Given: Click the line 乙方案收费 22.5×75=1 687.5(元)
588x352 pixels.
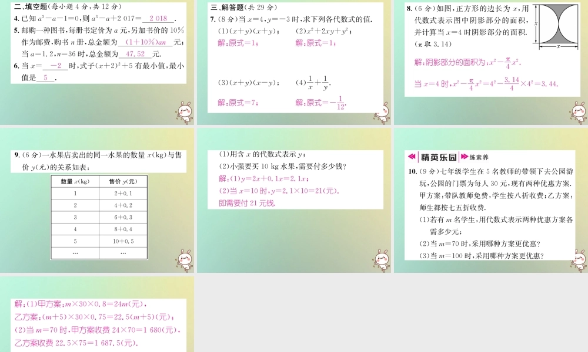Looking at the screenshot, I should (76, 343).
